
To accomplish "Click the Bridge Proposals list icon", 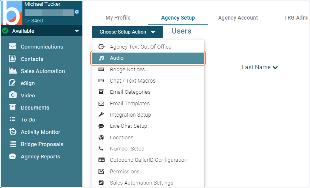I will coord(12,144).
